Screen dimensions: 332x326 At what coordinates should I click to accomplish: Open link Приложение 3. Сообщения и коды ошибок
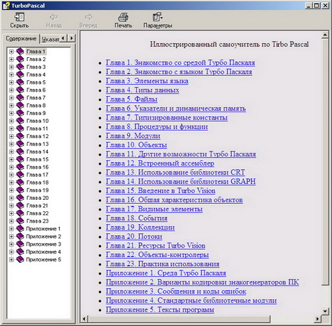pos(176,291)
